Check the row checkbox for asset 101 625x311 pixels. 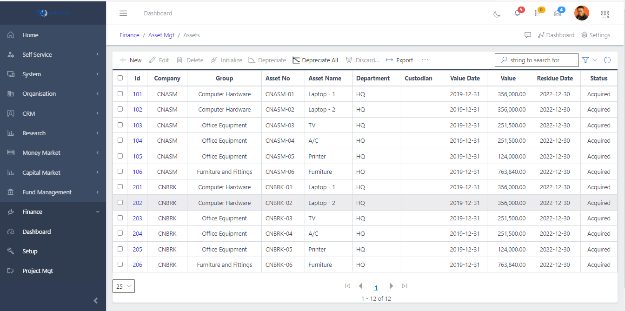coord(120,93)
